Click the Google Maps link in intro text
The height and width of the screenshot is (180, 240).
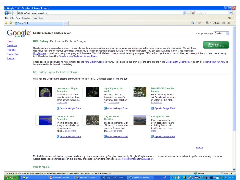(x=40, y=53)
